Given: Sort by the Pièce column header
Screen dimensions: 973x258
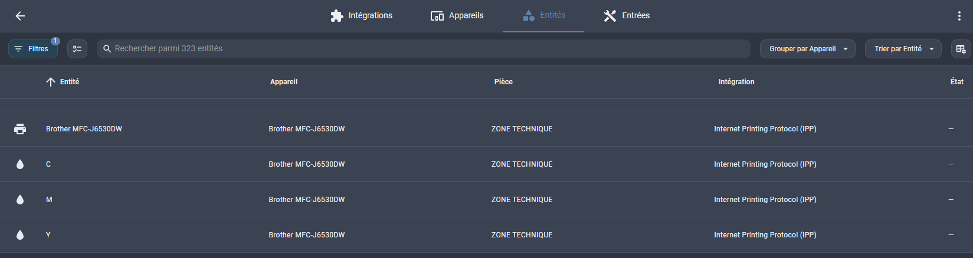Looking at the screenshot, I should tap(503, 82).
